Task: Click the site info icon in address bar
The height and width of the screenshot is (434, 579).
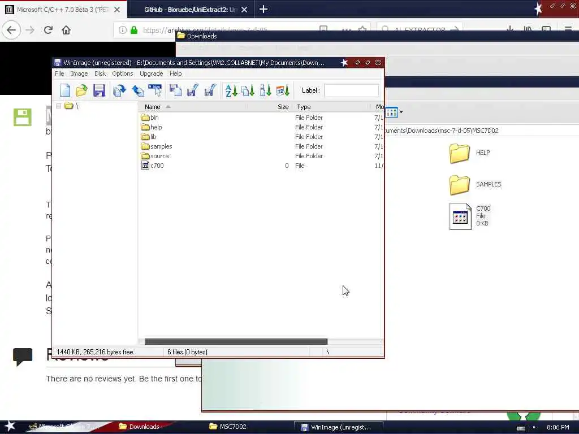Action: click(x=123, y=30)
